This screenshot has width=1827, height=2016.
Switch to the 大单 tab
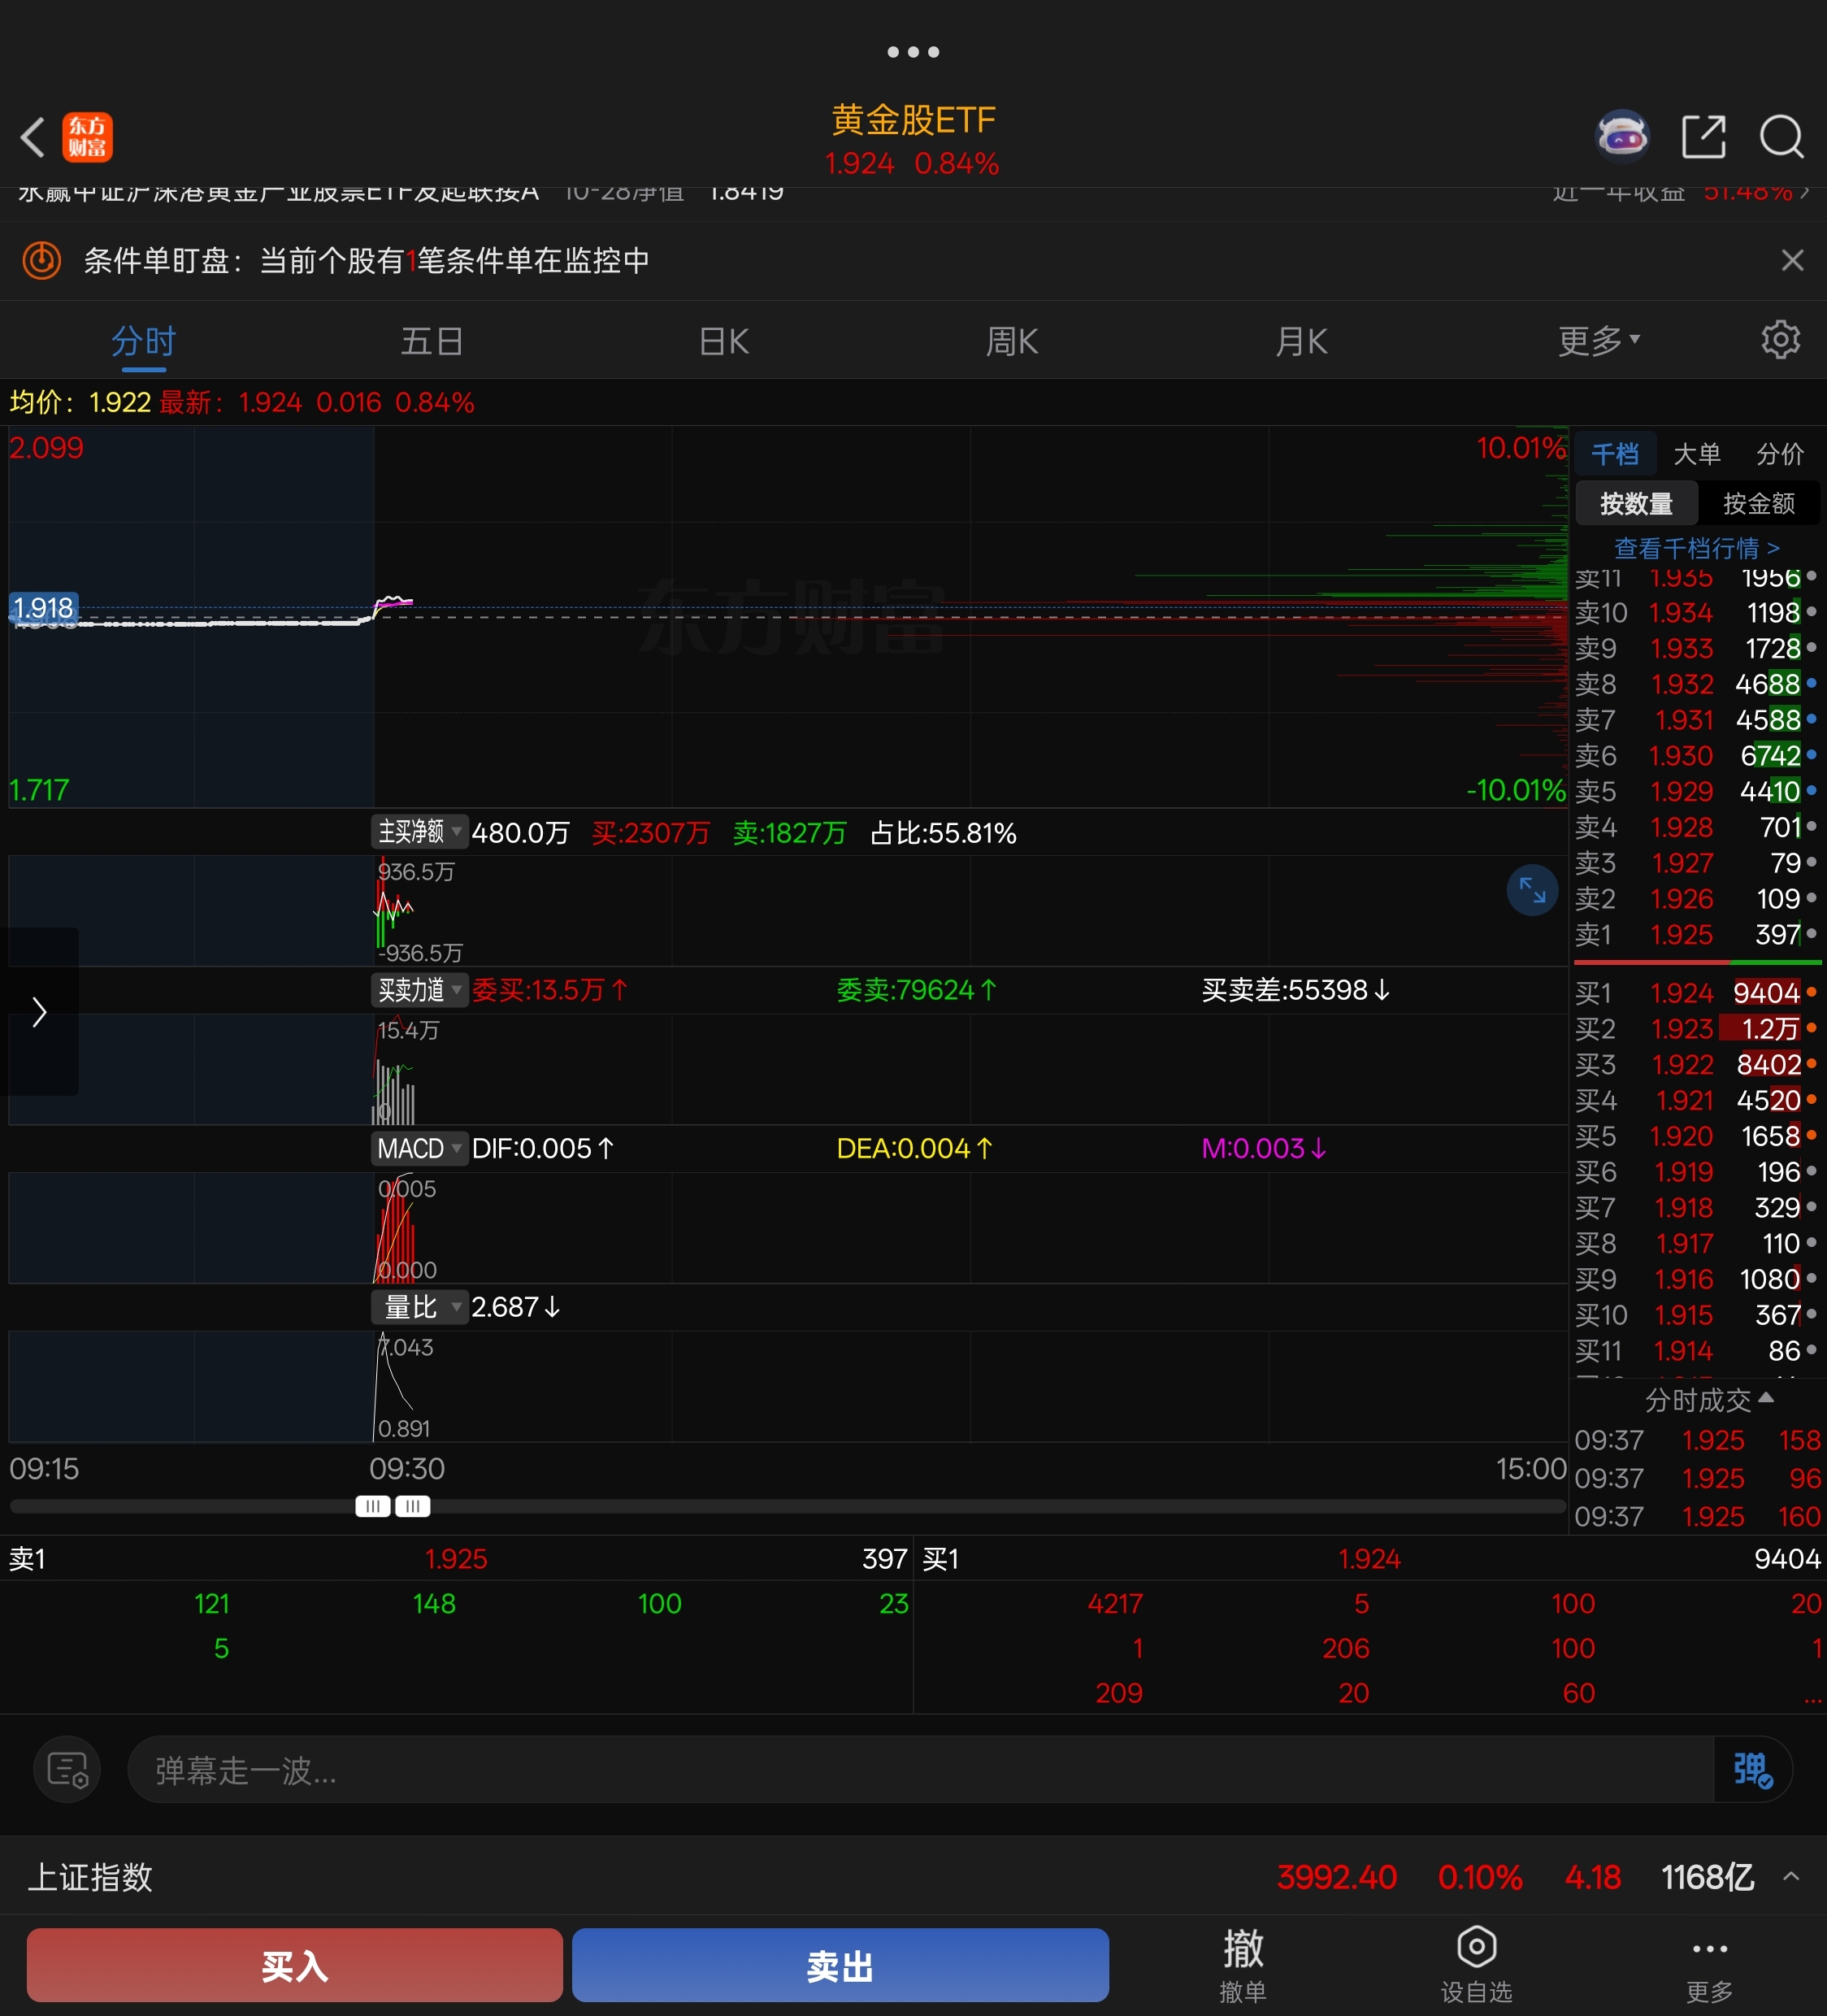click(x=1696, y=454)
